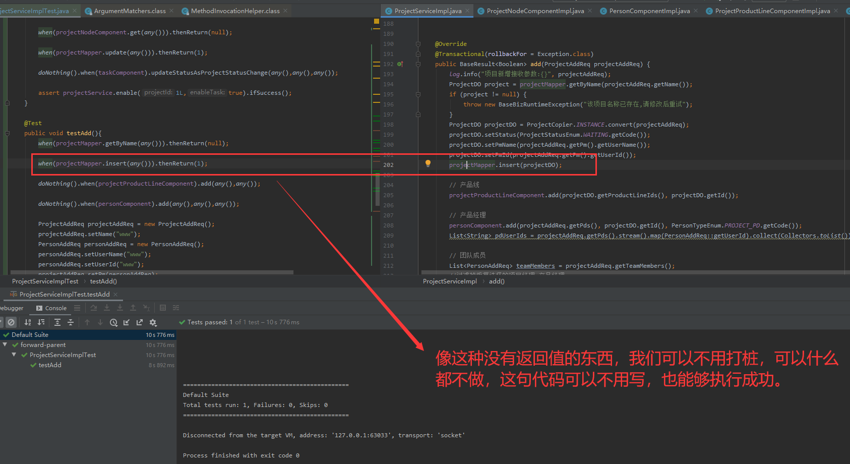This screenshot has height=464, width=850.
Task: Expand all test results
Action: click(57, 322)
